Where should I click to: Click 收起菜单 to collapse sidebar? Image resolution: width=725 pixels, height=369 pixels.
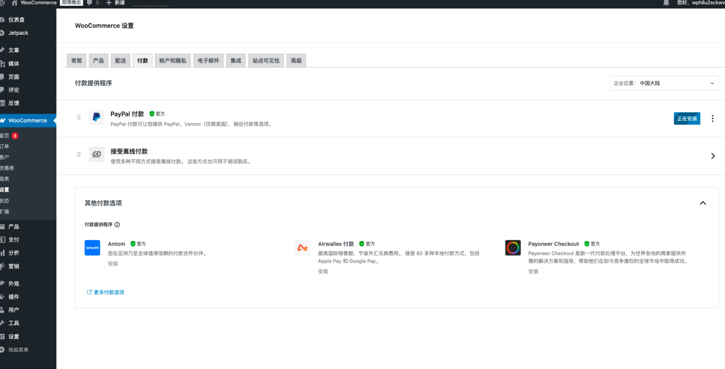click(18, 350)
